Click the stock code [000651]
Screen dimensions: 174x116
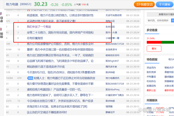pyautogui.click(x=26, y=4)
